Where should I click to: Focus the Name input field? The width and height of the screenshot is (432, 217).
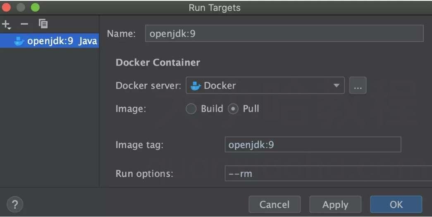(x=284, y=33)
